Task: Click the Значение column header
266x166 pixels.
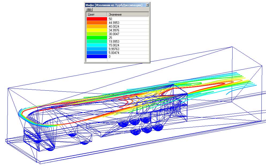Action: pyautogui.click(x=128, y=14)
